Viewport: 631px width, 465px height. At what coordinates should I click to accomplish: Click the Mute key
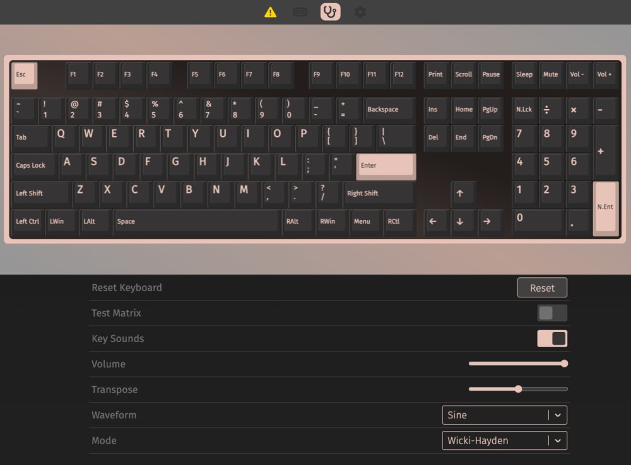pos(551,76)
